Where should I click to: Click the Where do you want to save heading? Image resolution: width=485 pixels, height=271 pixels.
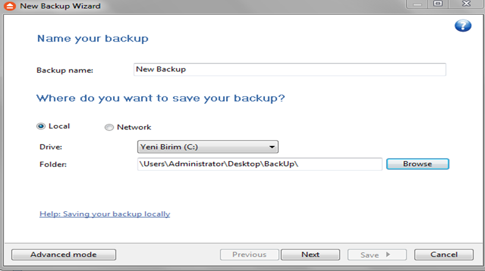[x=161, y=98]
